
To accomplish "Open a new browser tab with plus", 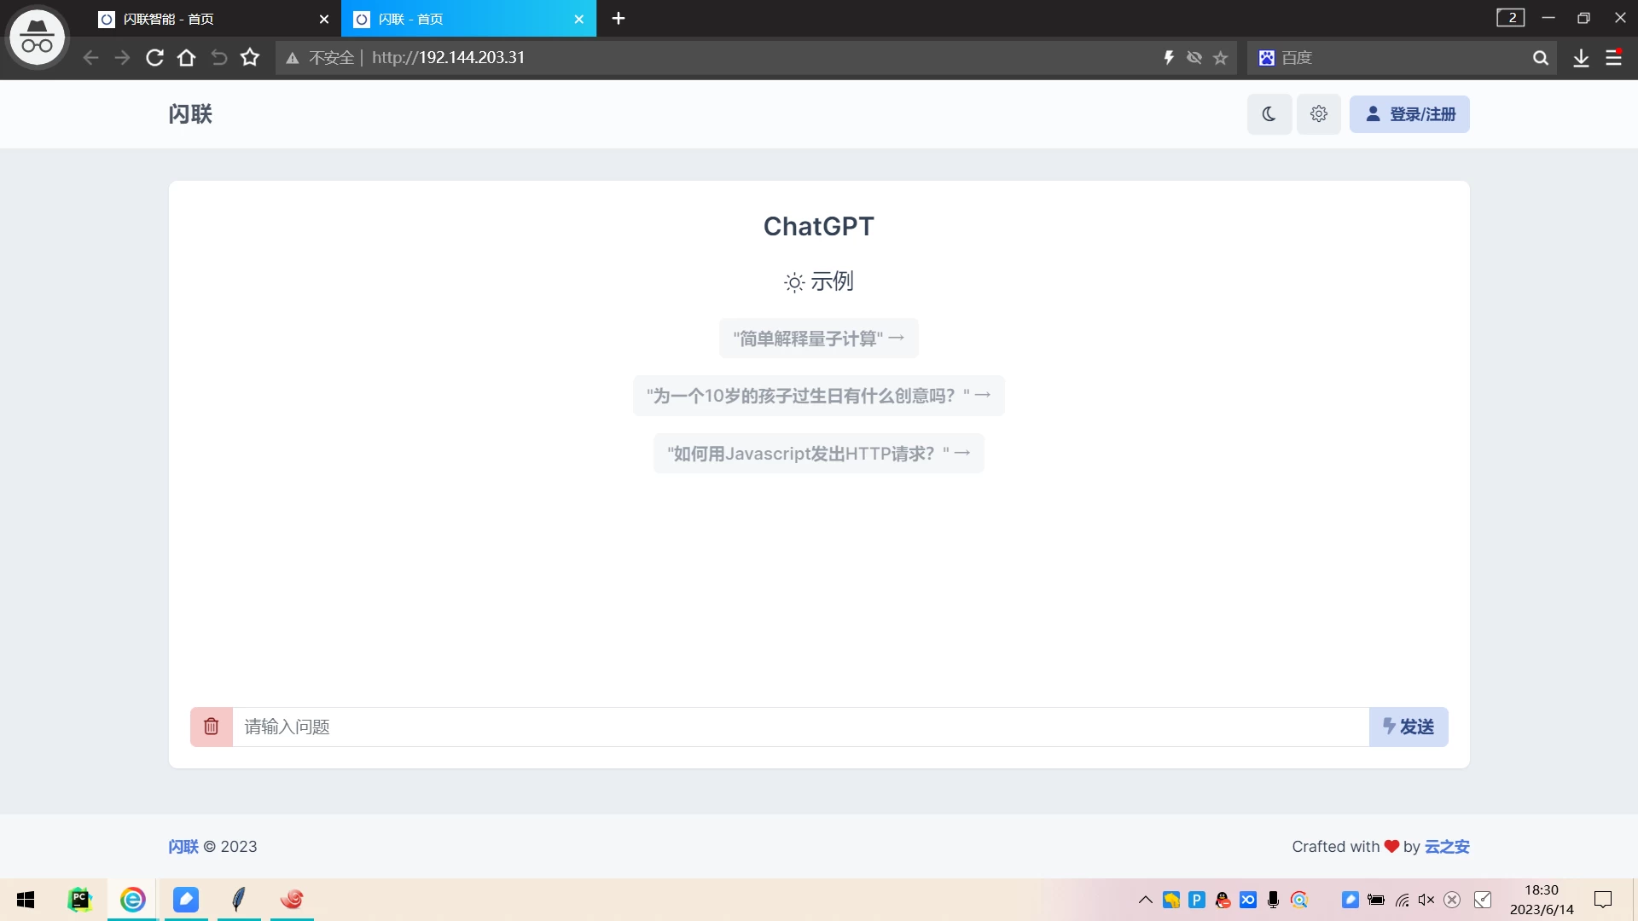I will (619, 19).
